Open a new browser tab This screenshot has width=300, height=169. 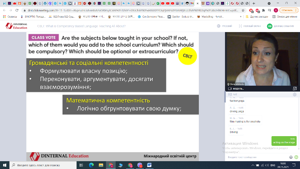(254, 3)
